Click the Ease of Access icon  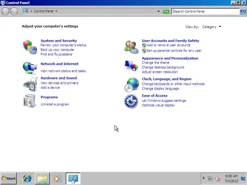(x=131, y=101)
